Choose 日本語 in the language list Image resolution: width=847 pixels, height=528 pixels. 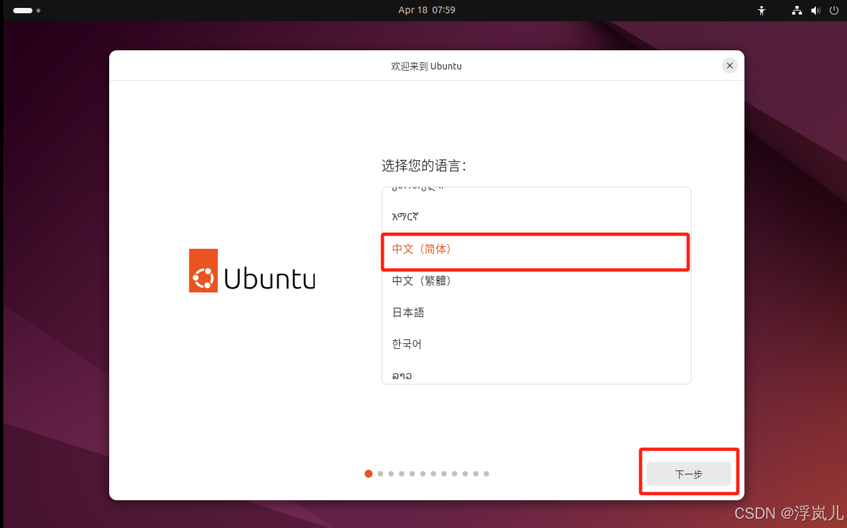536,313
